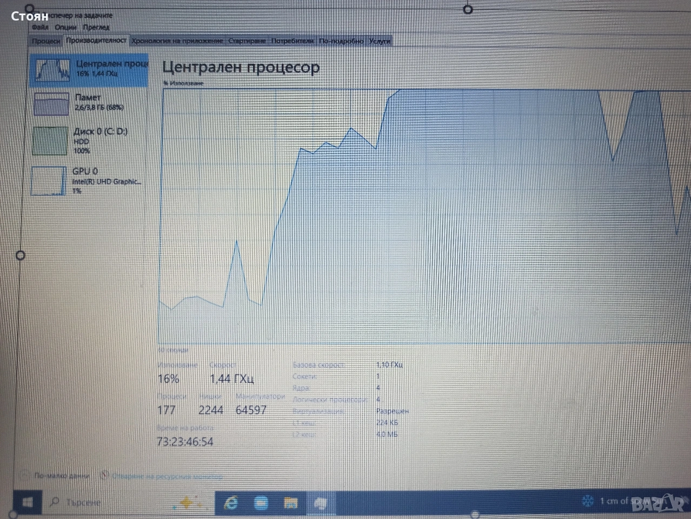Viewport: 691px width, 519px height.
Task: Open File Explorer from the taskbar
Action: 291,503
